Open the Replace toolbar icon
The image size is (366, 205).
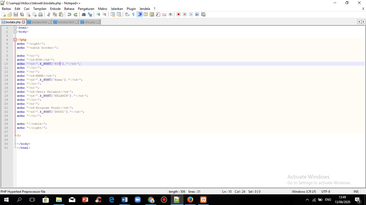pyautogui.click(x=90, y=14)
